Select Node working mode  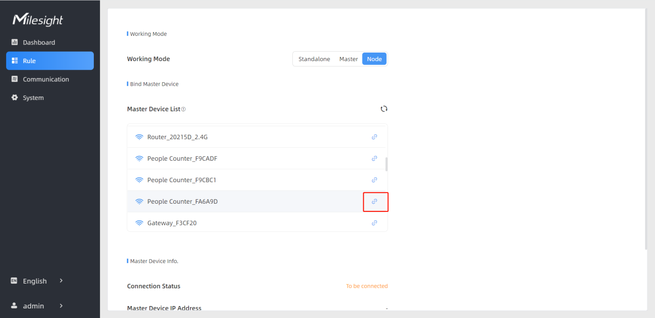click(x=374, y=59)
